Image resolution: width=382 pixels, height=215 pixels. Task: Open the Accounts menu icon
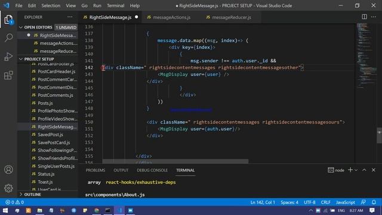coord(8,170)
